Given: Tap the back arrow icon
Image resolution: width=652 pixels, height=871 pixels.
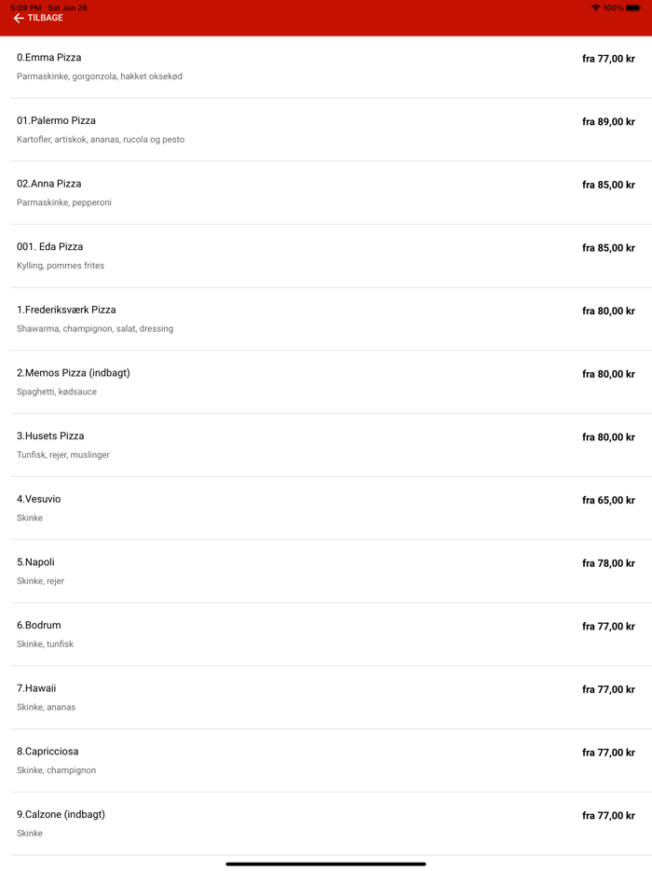Looking at the screenshot, I should 18,19.
